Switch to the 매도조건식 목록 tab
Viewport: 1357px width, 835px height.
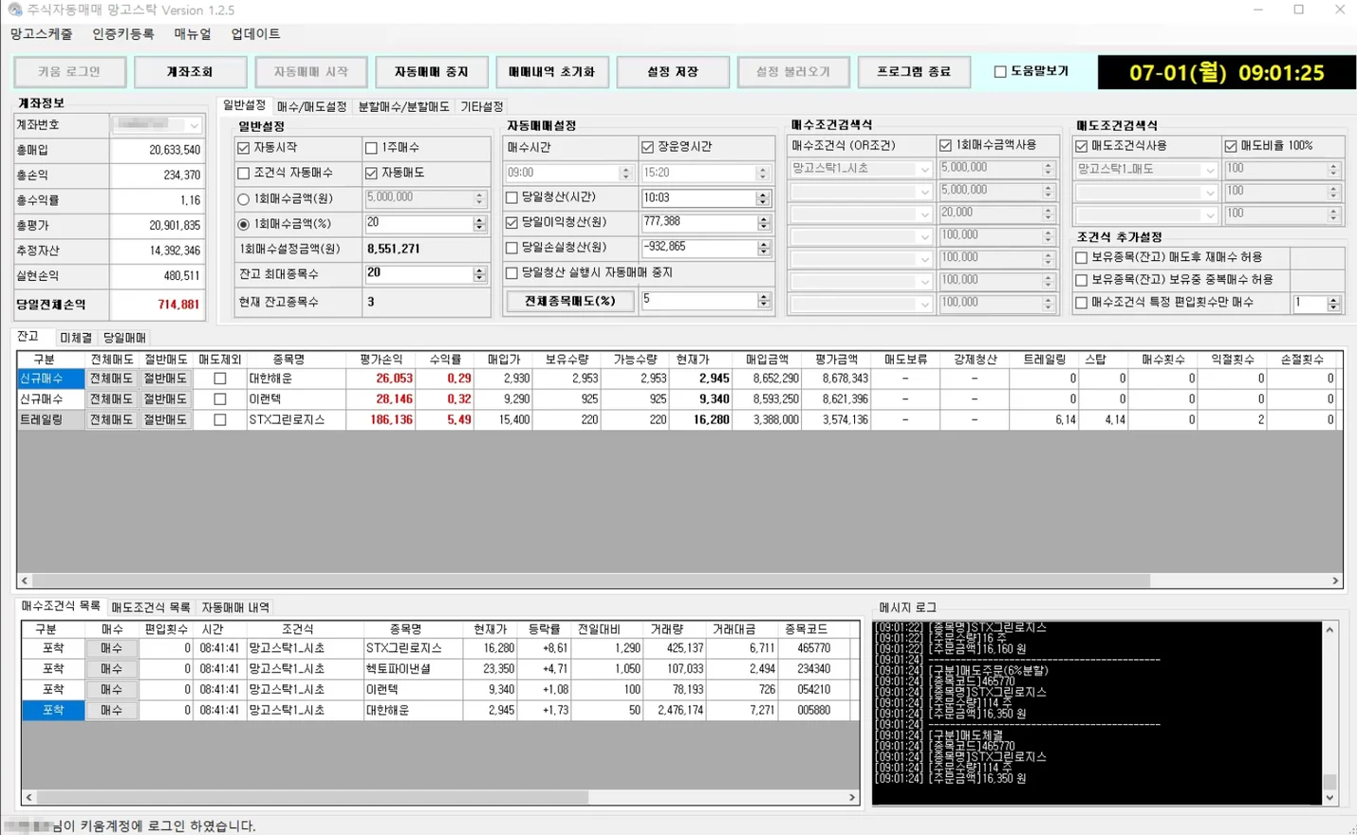151,607
